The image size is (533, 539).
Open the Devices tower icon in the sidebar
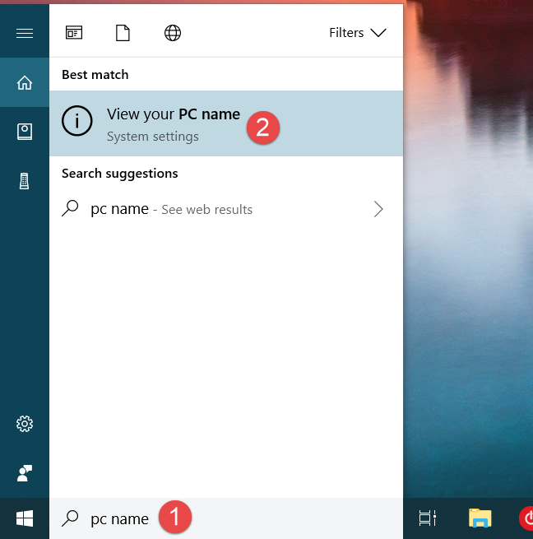pos(24,181)
